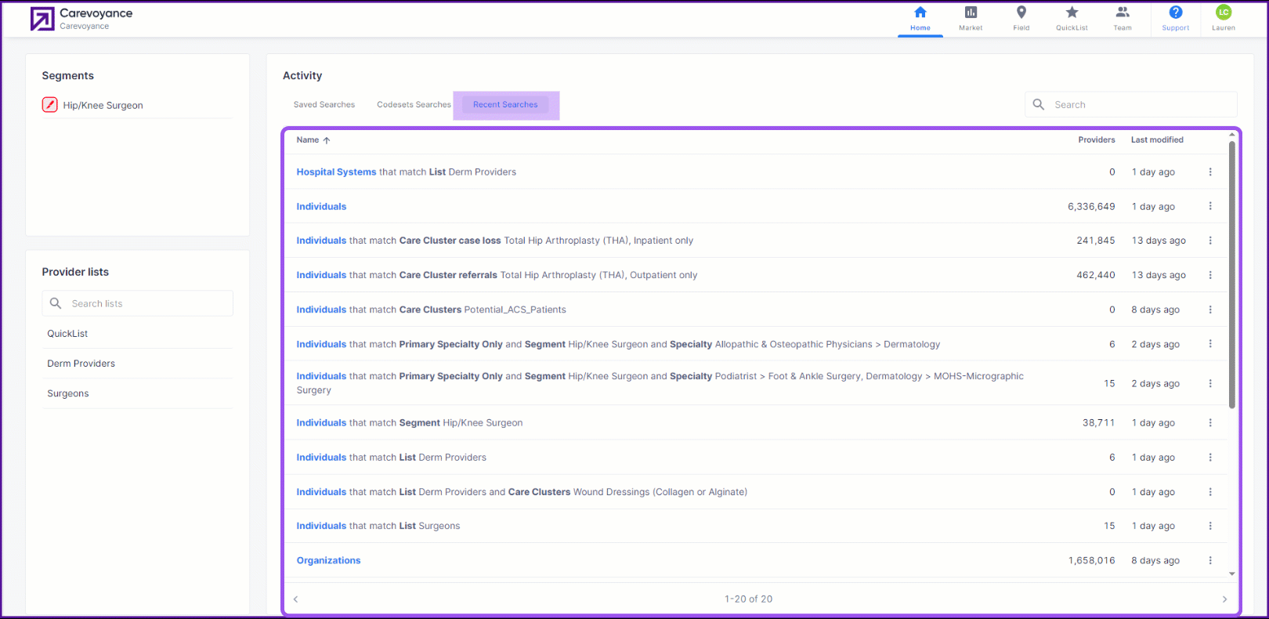Go to next page of results
Viewport: 1269px width, 619px height.
tap(1224, 599)
